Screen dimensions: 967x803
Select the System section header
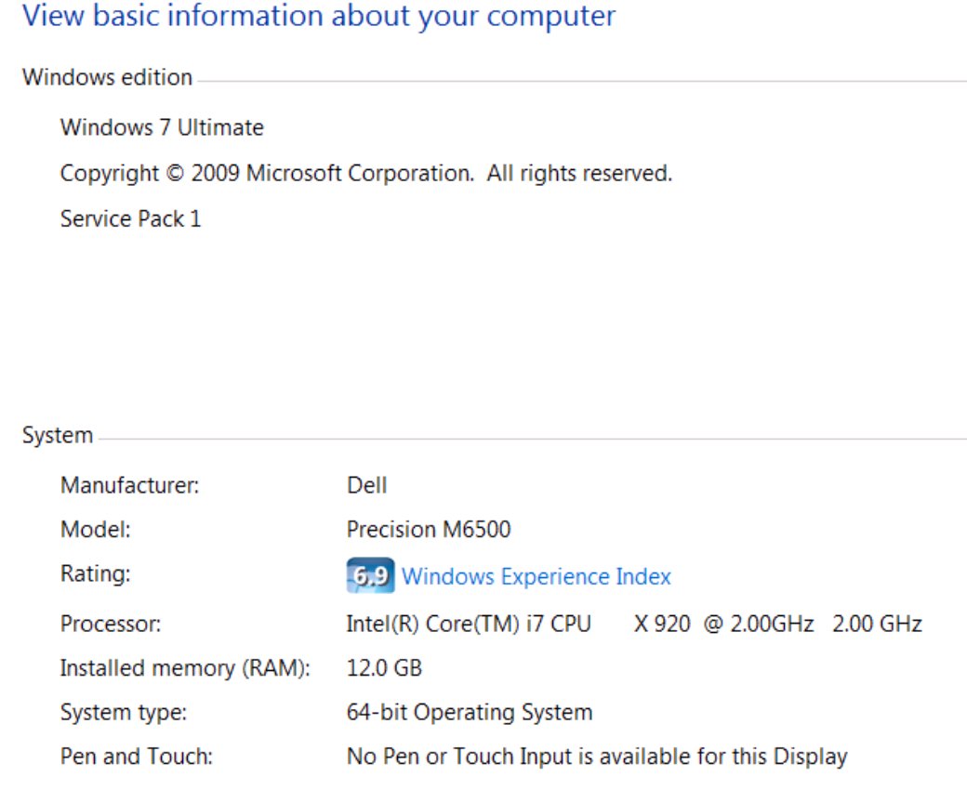point(58,435)
